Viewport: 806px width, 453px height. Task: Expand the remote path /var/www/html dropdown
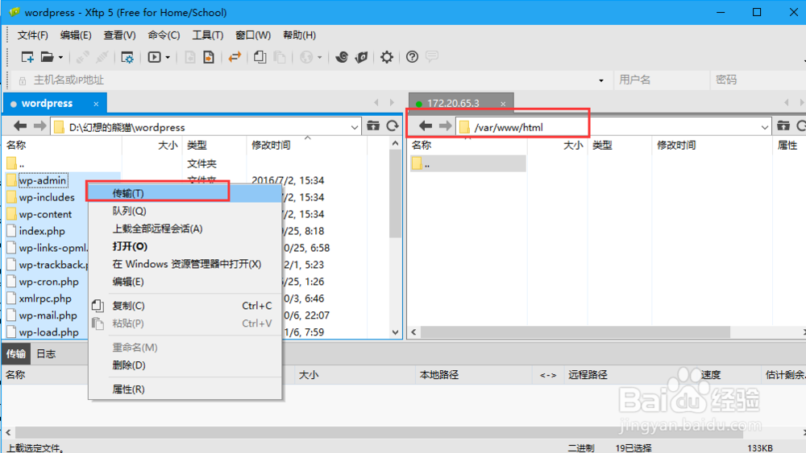[x=765, y=127]
